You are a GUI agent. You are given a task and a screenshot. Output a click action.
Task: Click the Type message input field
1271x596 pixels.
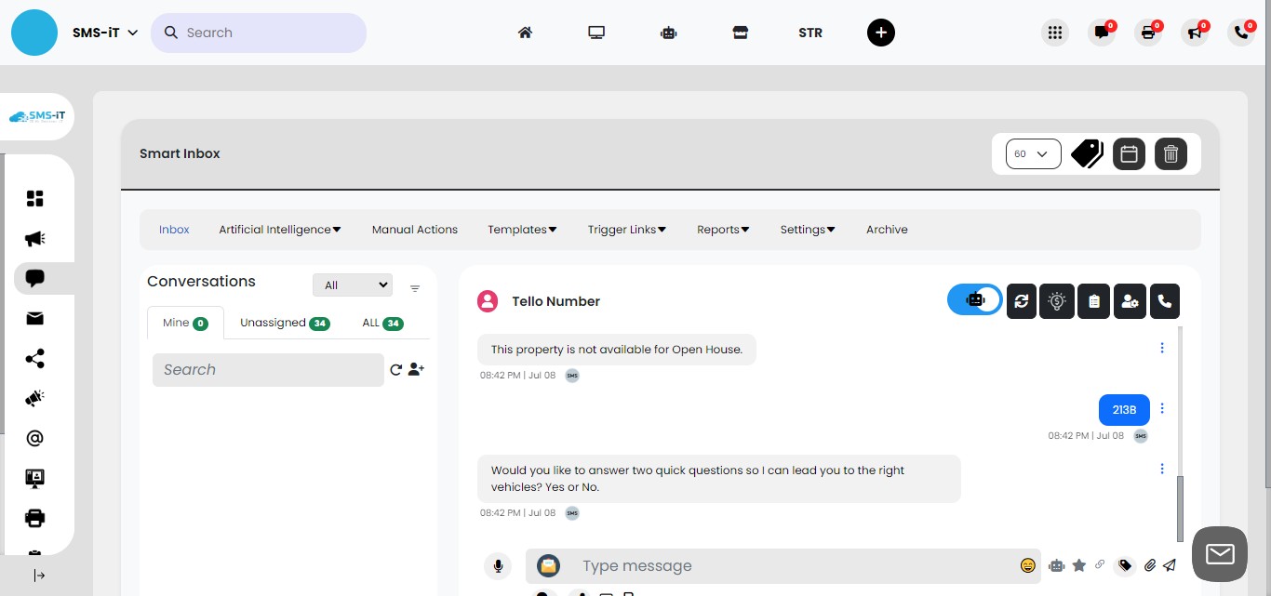click(791, 565)
